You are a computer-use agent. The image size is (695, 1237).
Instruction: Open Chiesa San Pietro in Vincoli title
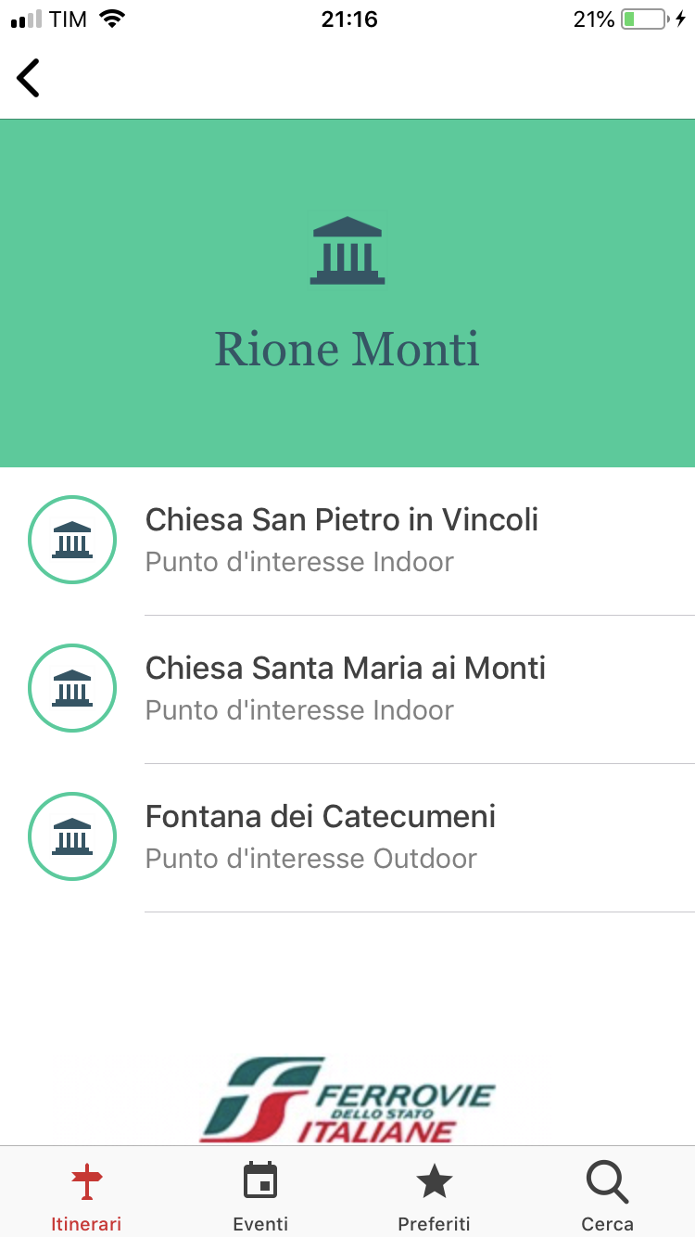point(342,519)
